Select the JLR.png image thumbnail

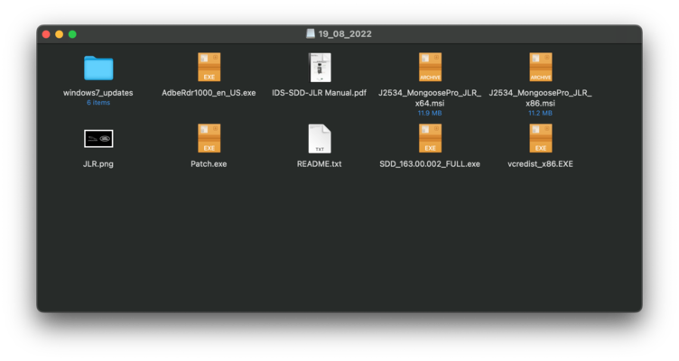(x=98, y=138)
